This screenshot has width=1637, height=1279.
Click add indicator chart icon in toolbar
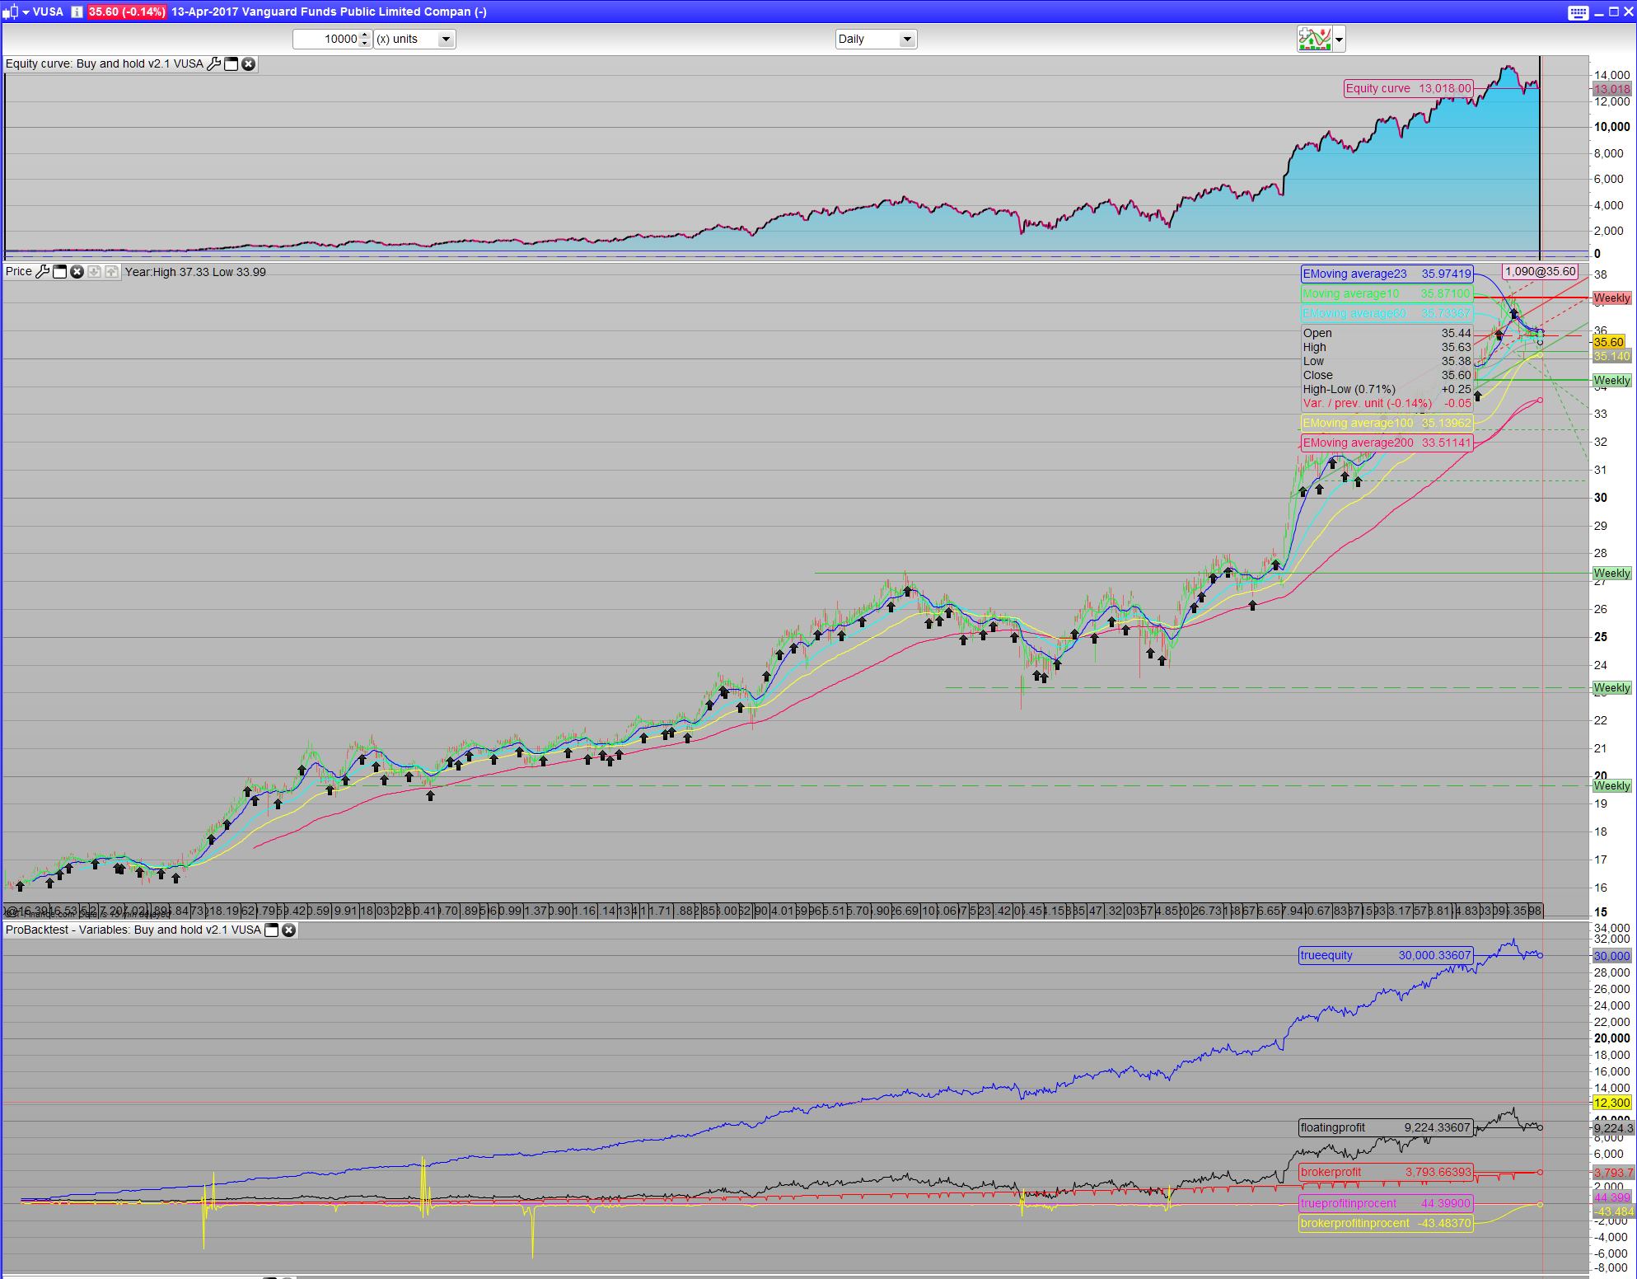1314,39
